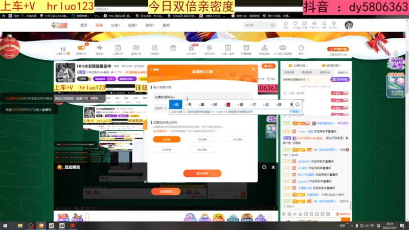Viewport: 409px width, 230px height.
Task: Select the 10 minutes auto-stop option
Action: 202,140
